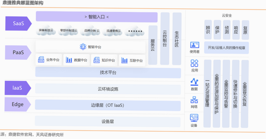Select the 设备层 bar
The height and width of the screenshot is (139, 266).
[108, 121]
